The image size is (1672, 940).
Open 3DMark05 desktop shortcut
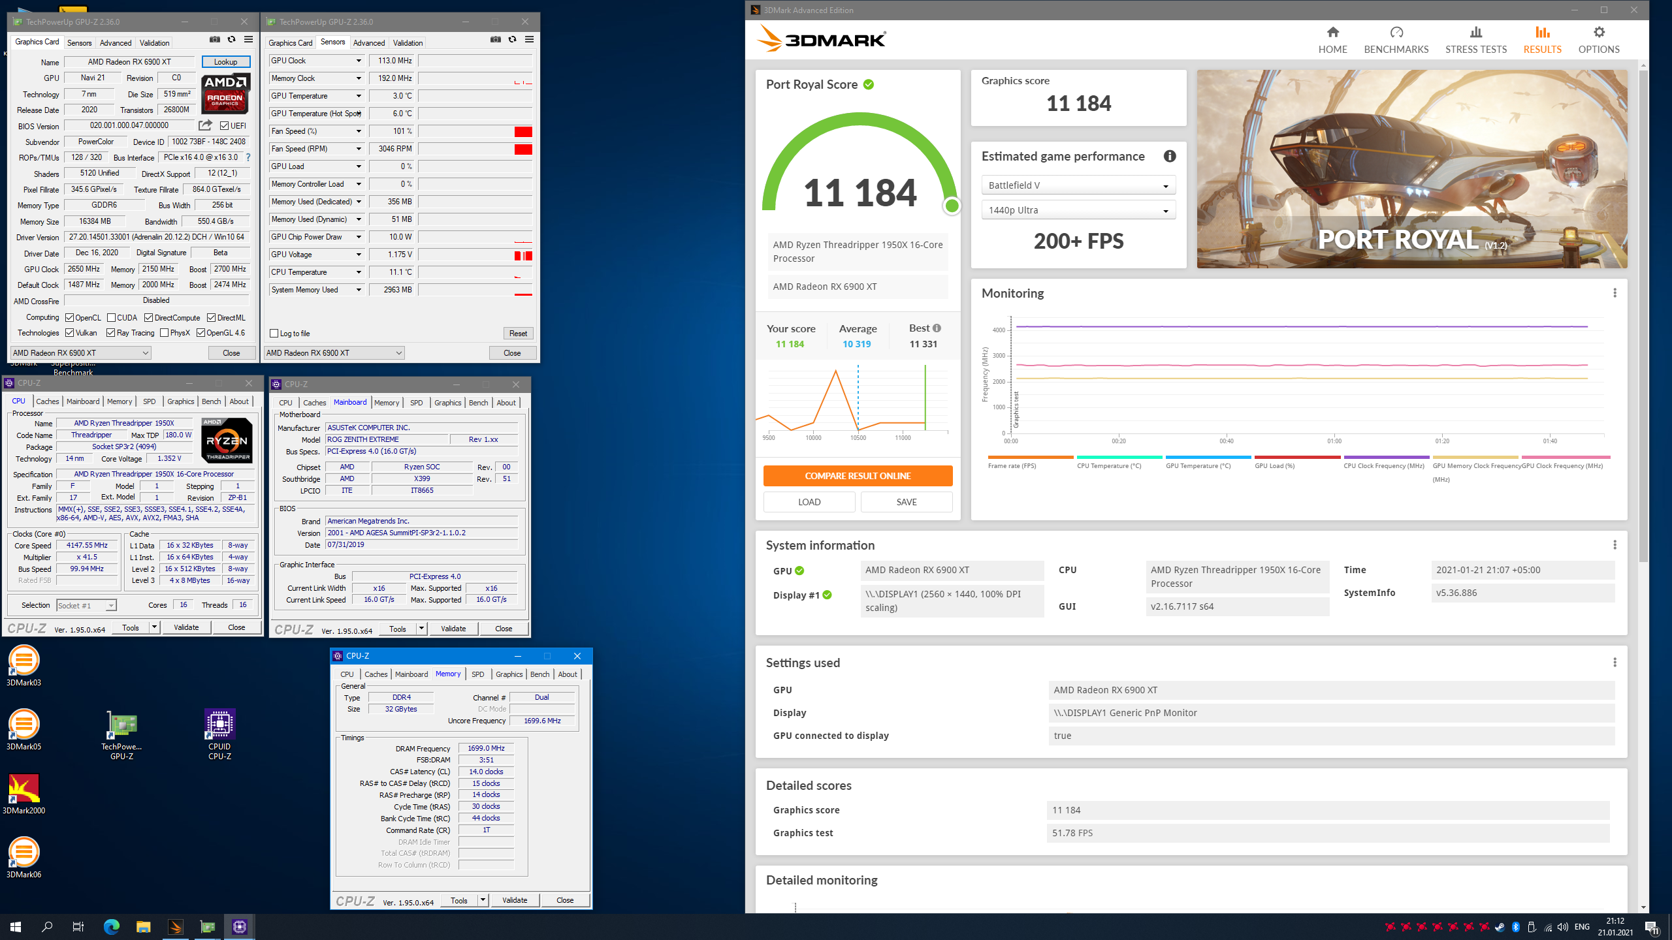tap(24, 730)
